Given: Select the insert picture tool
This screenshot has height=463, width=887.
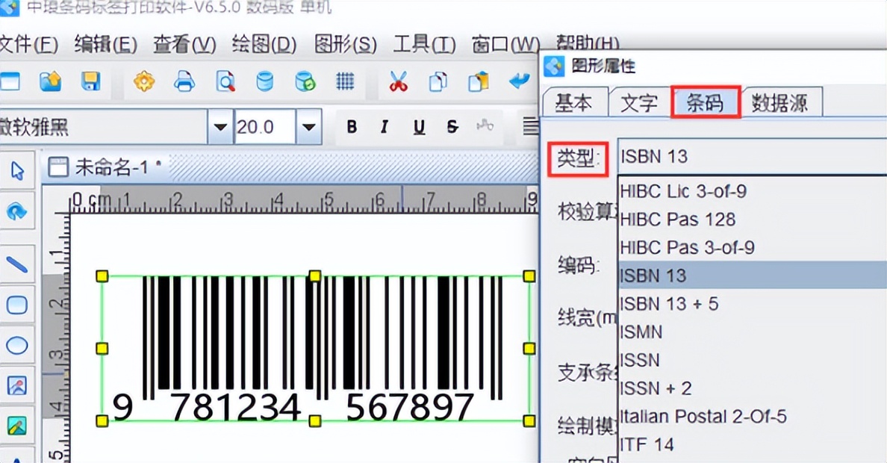Looking at the screenshot, I should pyautogui.click(x=17, y=386).
